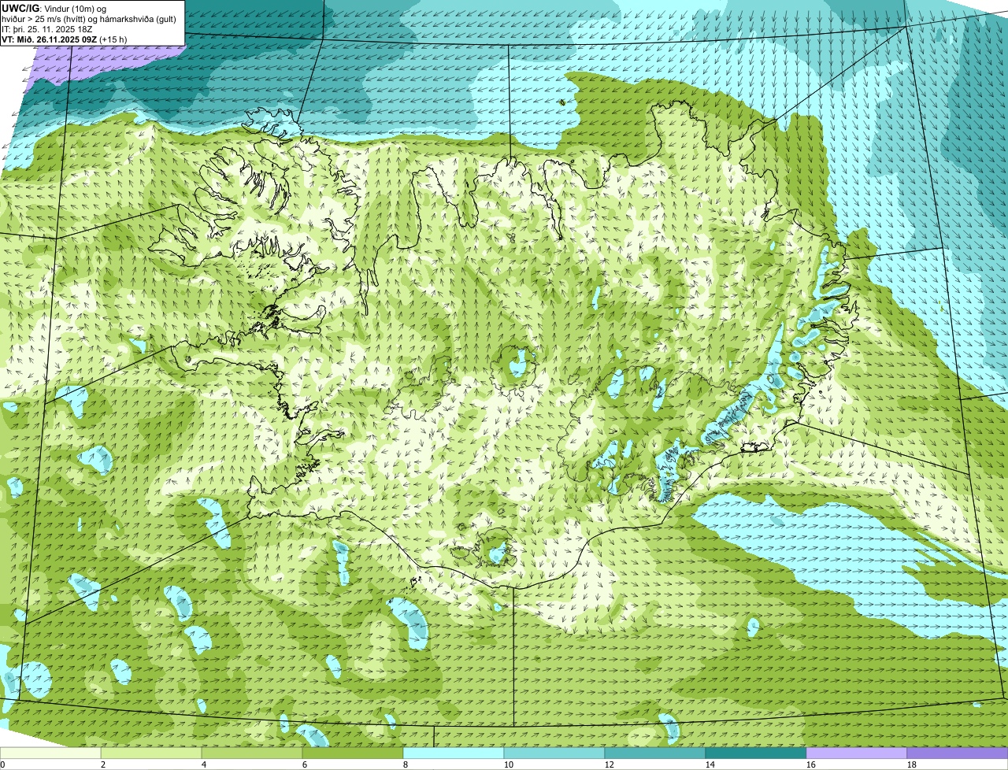Click the legend scale label "14"
1008x770 pixels.
[x=710, y=764]
